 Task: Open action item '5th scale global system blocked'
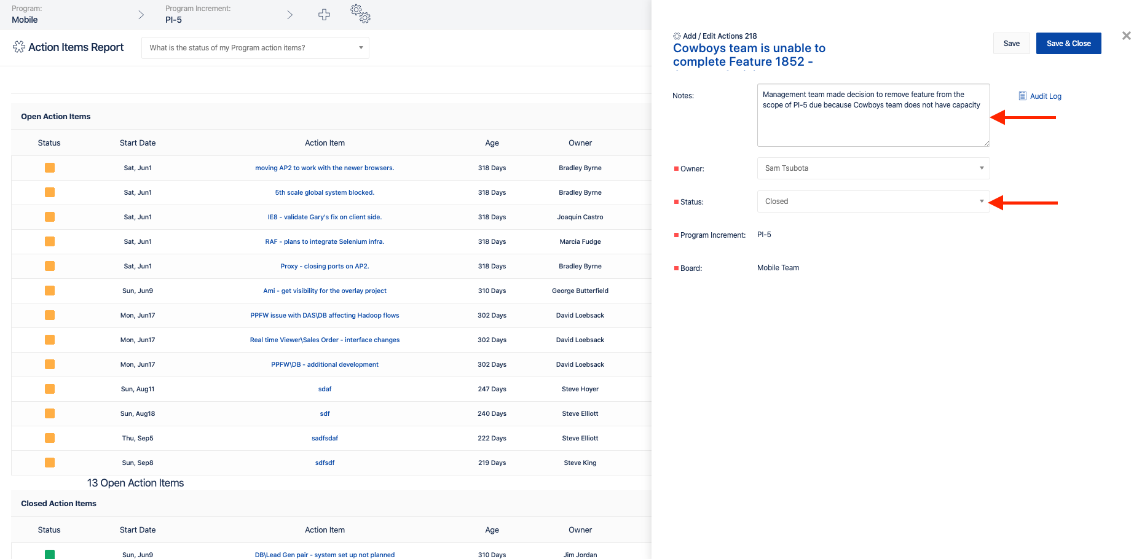[x=325, y=193]
